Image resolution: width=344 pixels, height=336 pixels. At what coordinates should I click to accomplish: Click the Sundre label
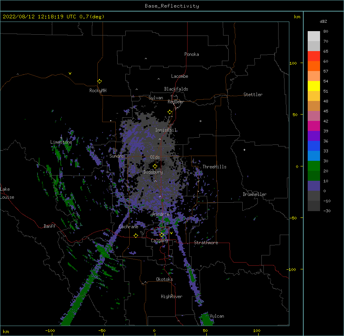point(117,156)
